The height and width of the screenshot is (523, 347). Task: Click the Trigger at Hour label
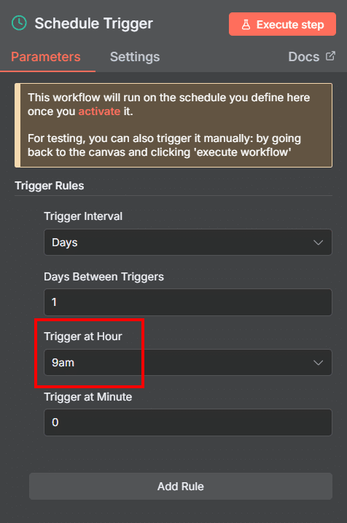click(x=83, y=337)
